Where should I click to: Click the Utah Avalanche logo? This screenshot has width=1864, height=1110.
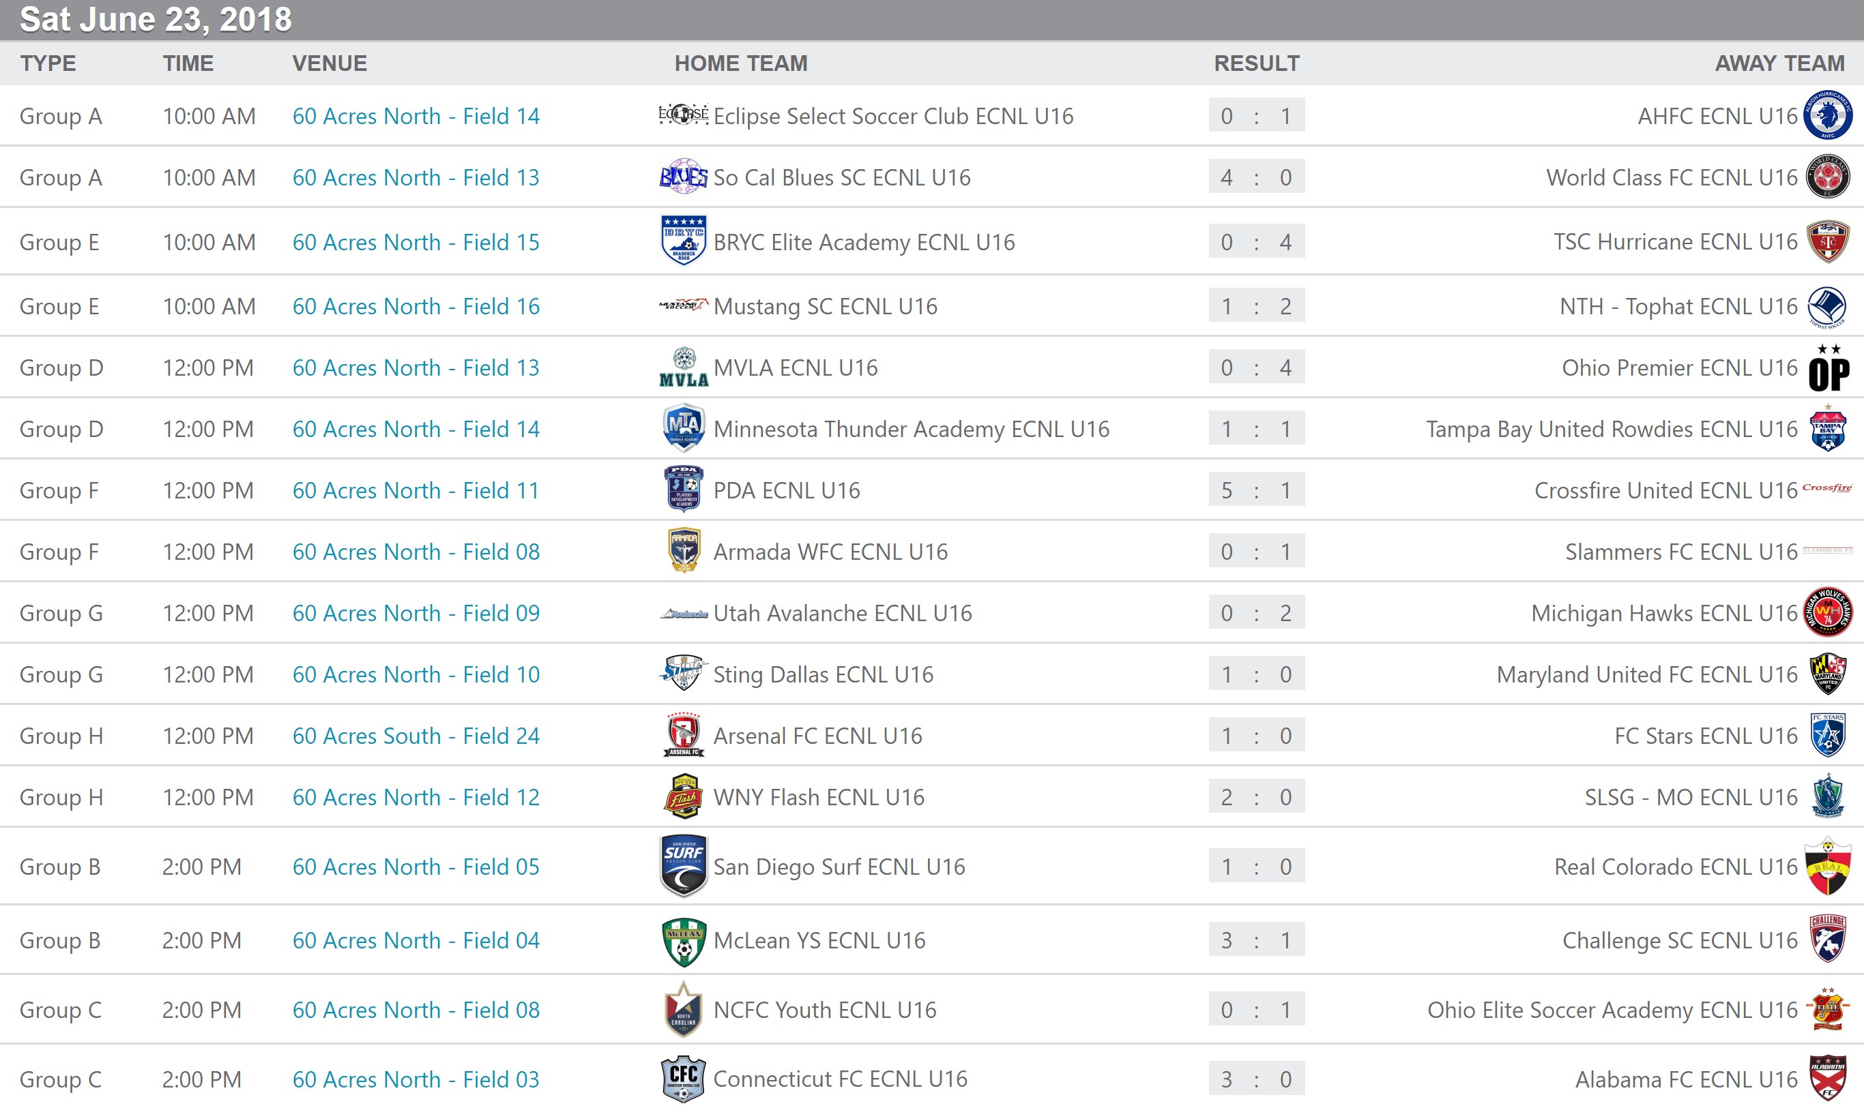[x=683, y=614]
